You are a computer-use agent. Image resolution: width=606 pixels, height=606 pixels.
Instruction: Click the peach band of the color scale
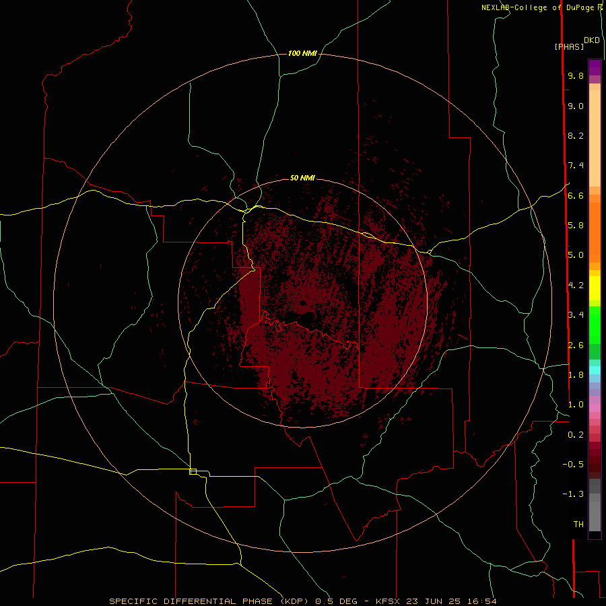pos(595,135)
